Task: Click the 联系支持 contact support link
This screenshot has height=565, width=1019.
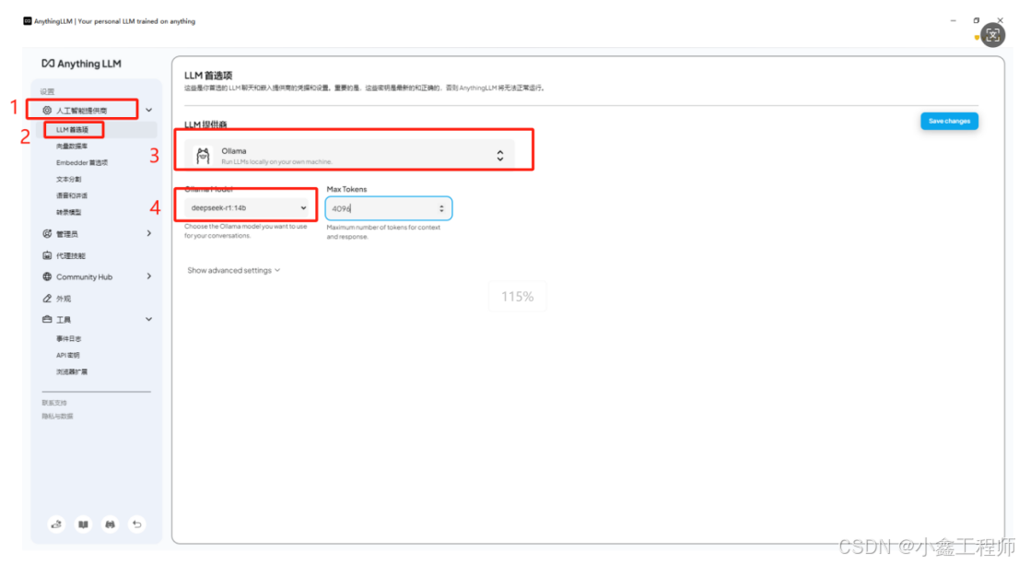Action: pos(54,403)
